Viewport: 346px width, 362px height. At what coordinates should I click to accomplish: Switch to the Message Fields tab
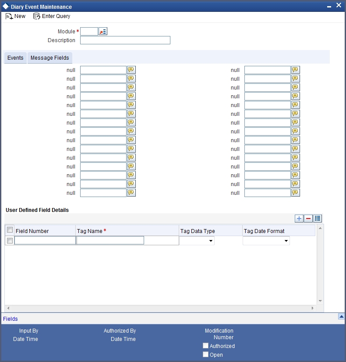(x=50, y=58)
